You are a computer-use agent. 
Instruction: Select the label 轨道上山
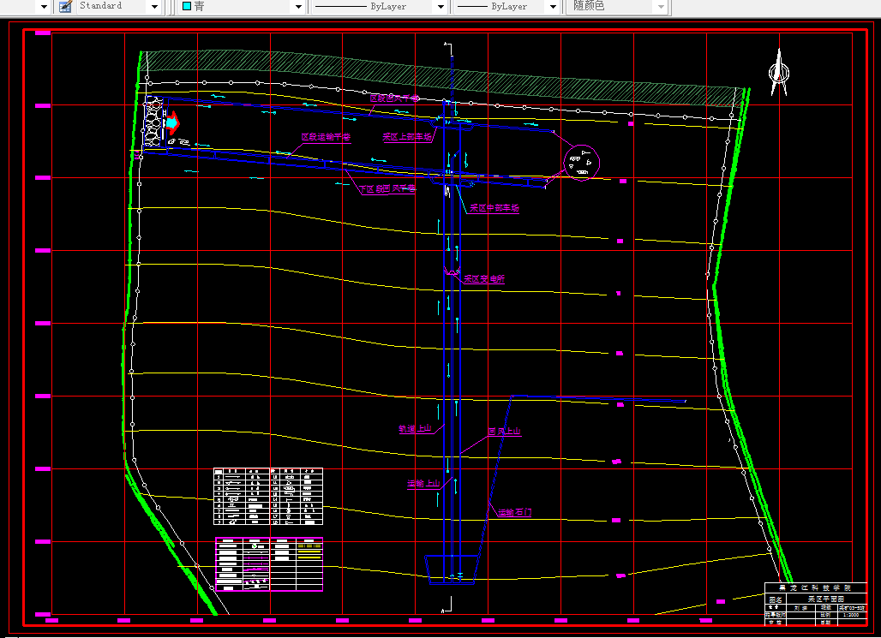tap(415, 429)
